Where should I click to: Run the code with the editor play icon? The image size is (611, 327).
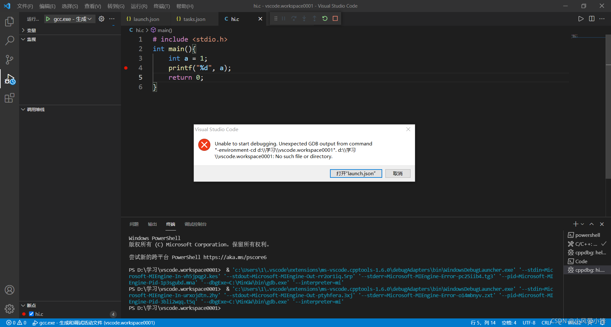pos(581,19)
